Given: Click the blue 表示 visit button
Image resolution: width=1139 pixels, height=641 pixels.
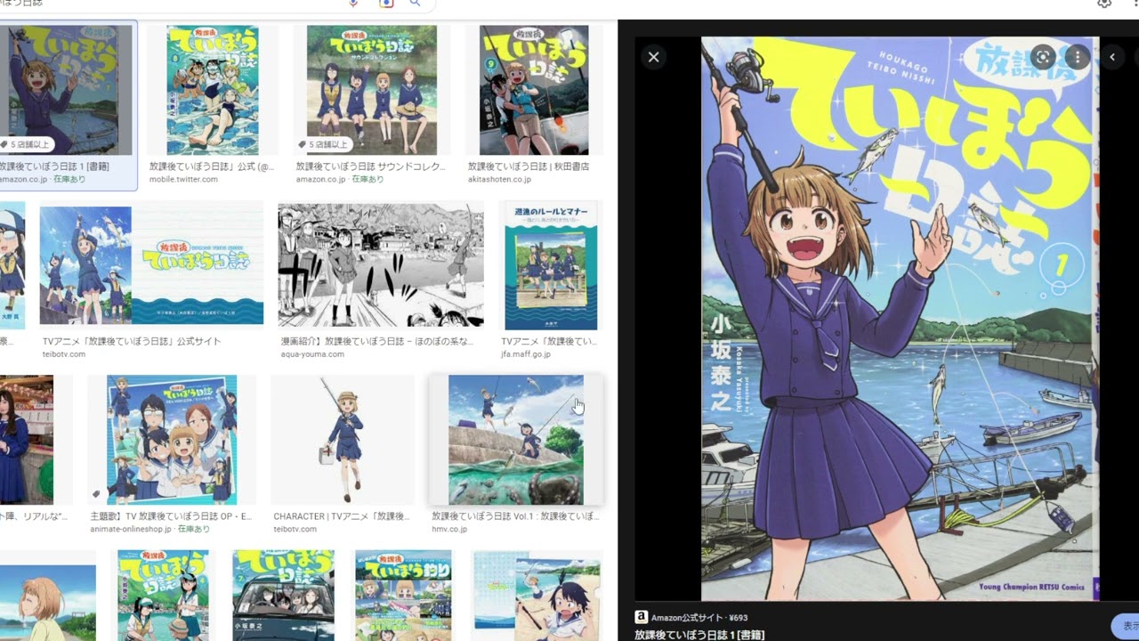Looking at the screenshot, I should click(1127, 626).
